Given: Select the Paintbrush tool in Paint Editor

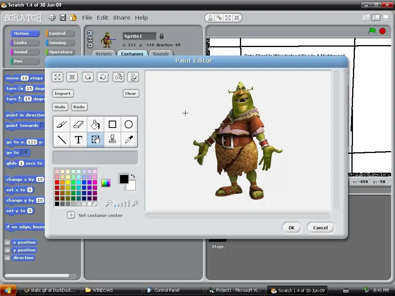Looking at the screenshot, I should [62, 124].
